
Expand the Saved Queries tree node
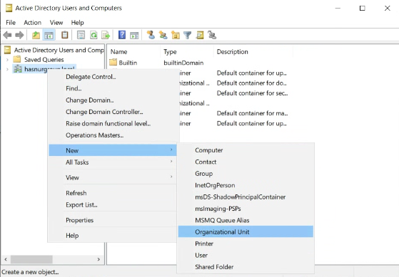pos(7,60)
